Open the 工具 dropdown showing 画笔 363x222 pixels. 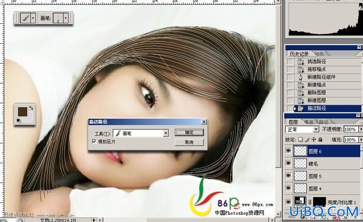tap(141, 133)
